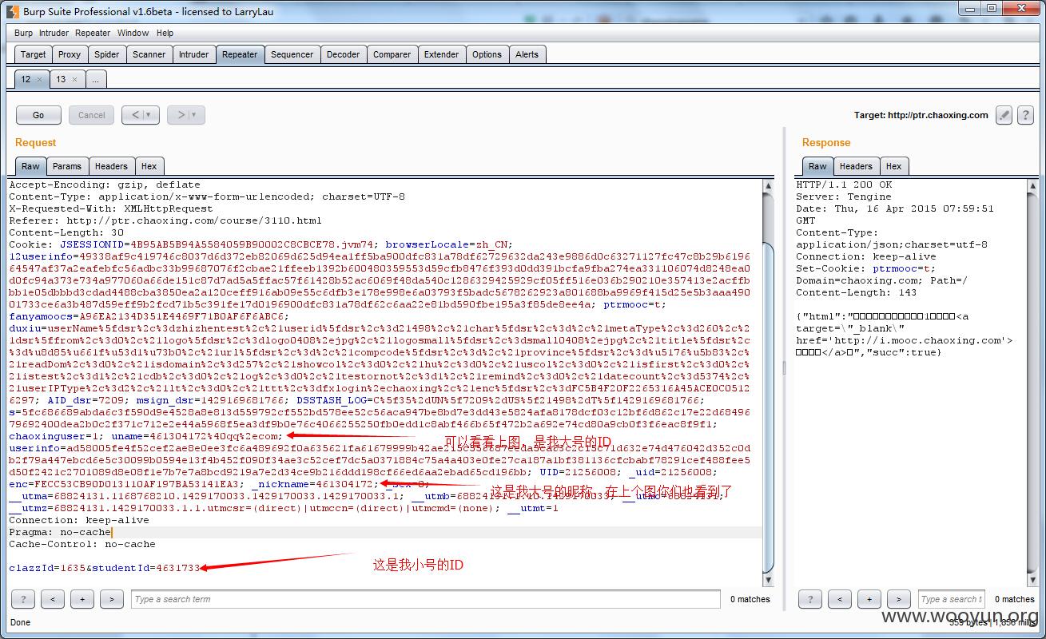This screenshot has width=1046, height=639.
Task: Open the request Hex view tab
Action: [149, 166]
